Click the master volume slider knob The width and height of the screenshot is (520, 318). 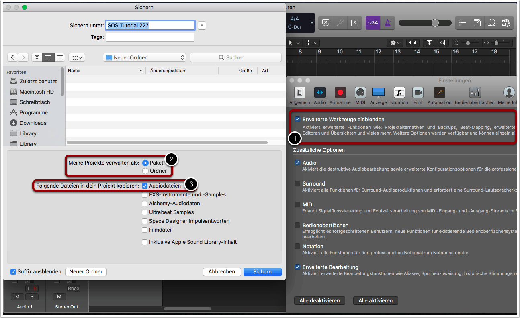(435, 23)
